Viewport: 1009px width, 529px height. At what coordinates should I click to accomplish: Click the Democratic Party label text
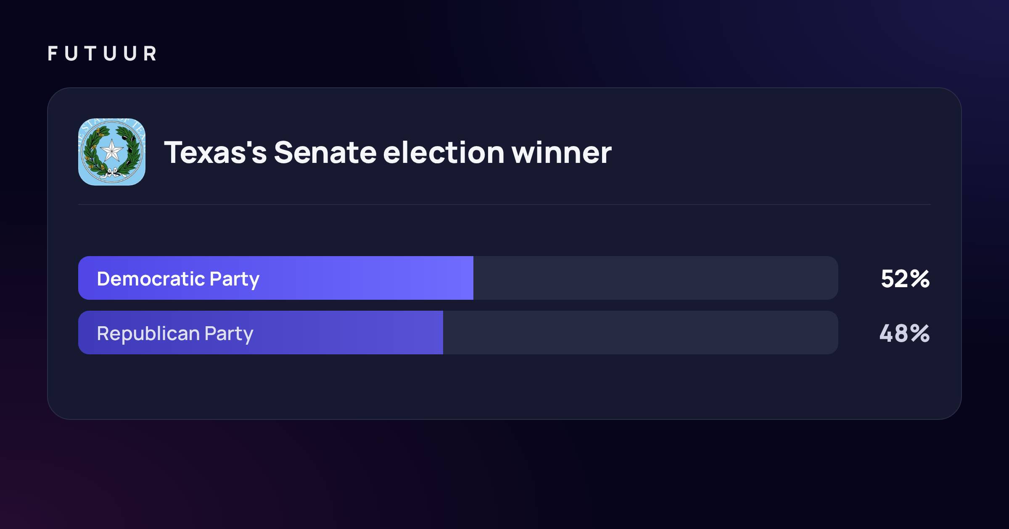point(178,279)
